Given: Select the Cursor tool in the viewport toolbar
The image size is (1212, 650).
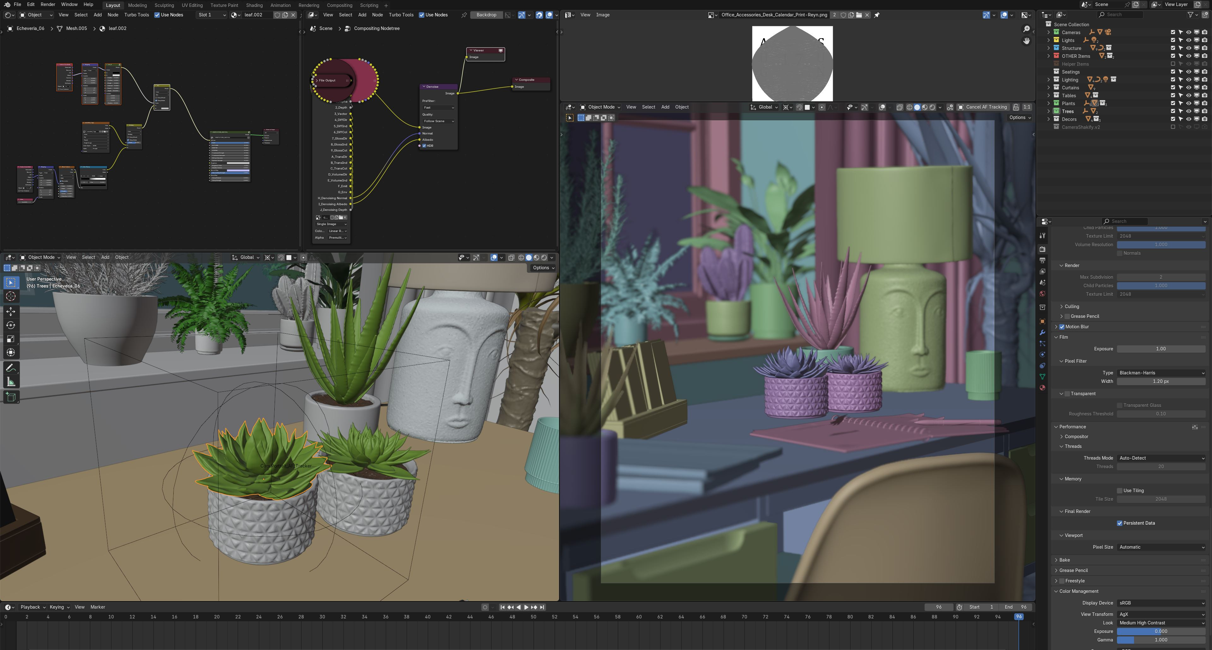Looking at the screenshot, I should pyautogui.click(x=11, y=296).
